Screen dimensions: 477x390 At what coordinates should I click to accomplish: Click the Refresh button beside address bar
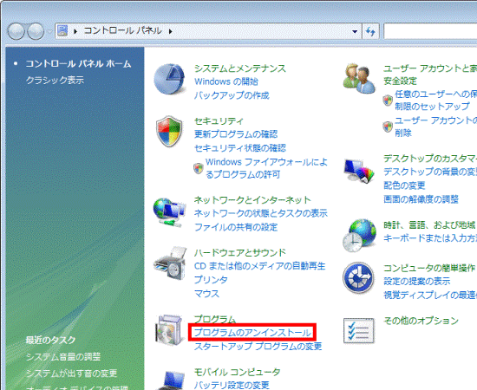[x=370, y=31]
